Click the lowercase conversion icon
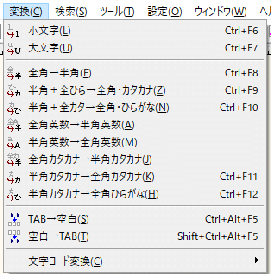 (14, 31)
